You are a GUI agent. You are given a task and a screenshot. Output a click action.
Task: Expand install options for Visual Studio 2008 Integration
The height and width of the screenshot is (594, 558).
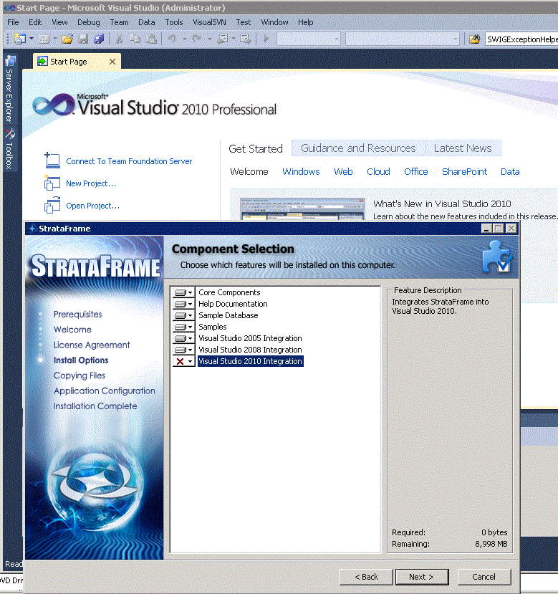click(183, 350)
